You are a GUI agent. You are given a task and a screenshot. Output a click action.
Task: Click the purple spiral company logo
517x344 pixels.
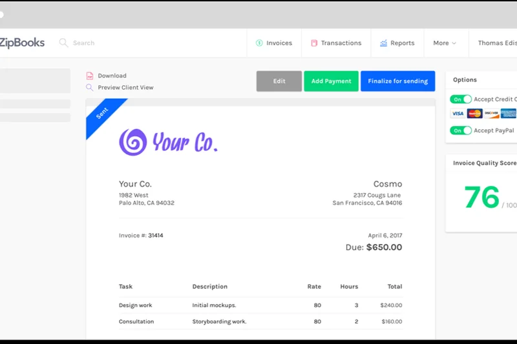click(x=132, y=141)
